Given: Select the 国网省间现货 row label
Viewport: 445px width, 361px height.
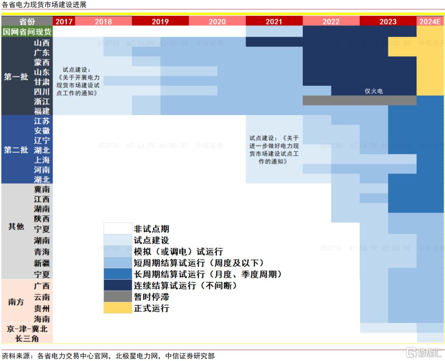Looking at the screenshot, I should (x=27, y=31).
